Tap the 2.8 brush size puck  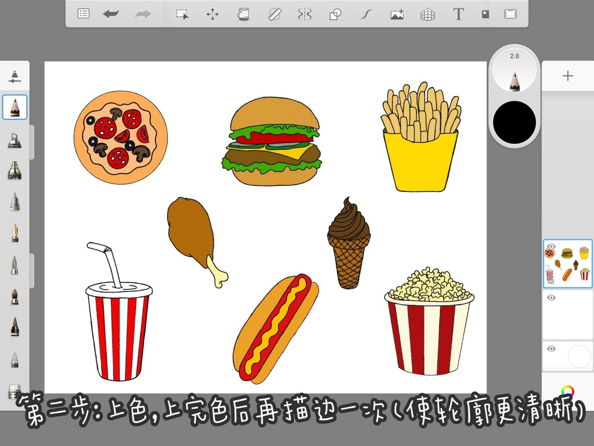click(x=514, y=71)
